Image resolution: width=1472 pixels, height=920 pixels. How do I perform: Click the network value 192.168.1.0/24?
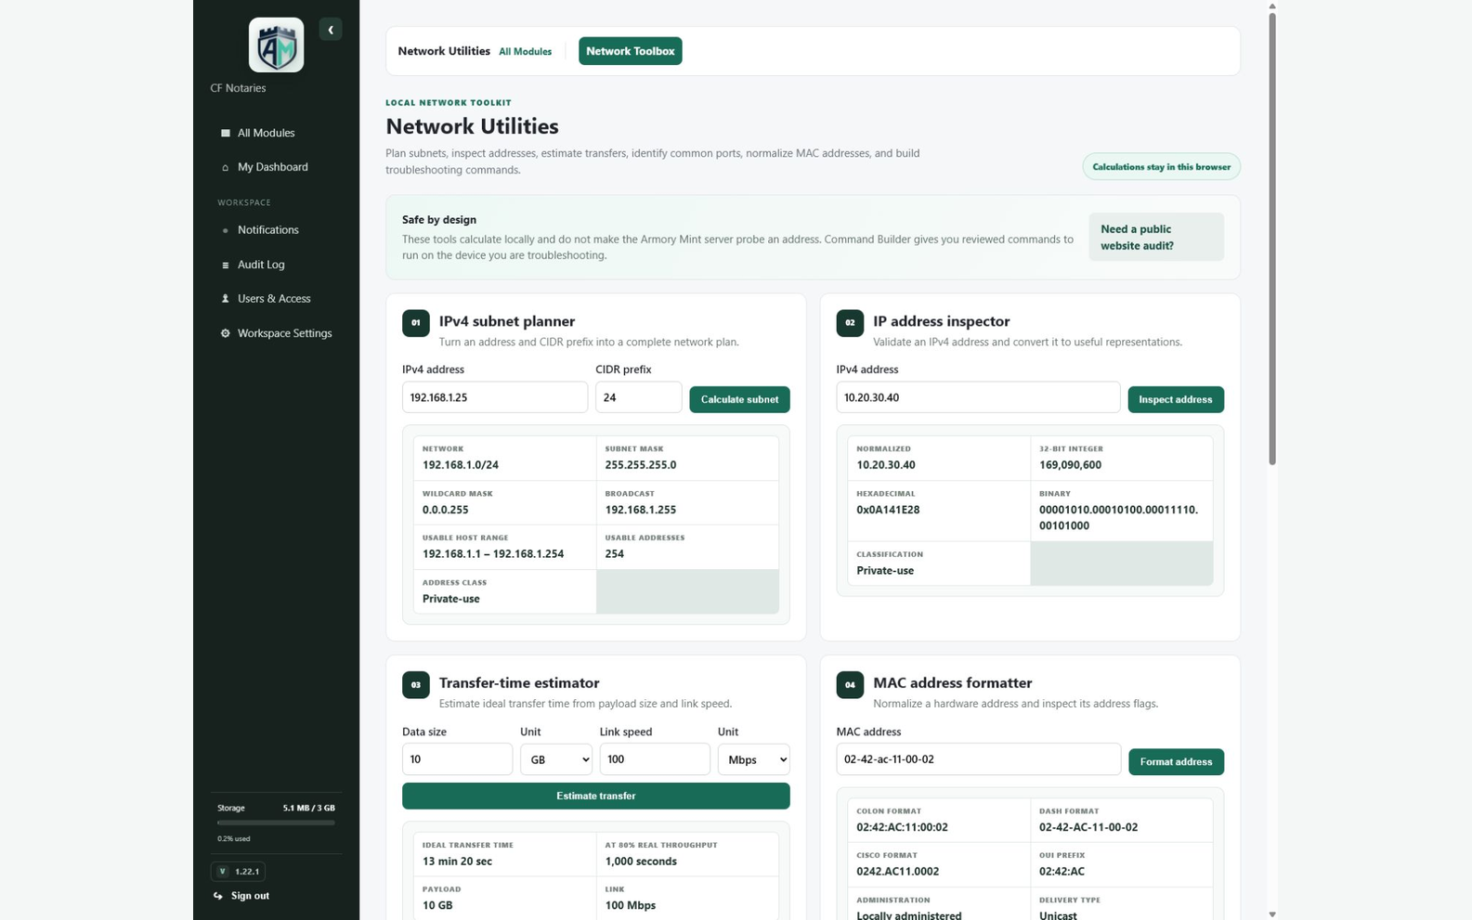click(461, 465)
